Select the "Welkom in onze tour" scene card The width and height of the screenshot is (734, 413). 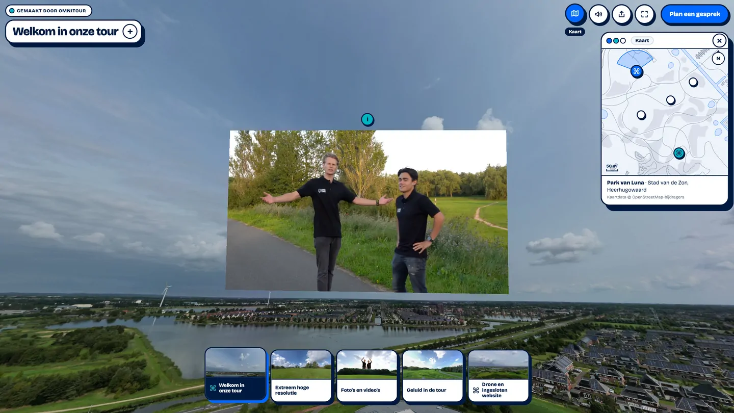click(235, 374)
